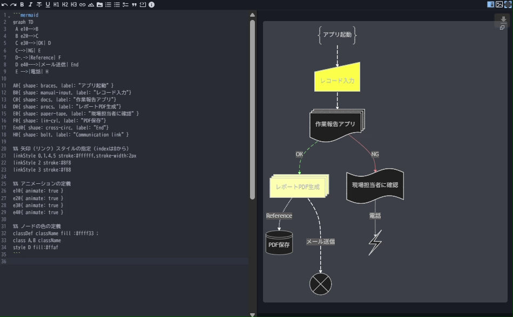Click the 'e1@{ animate: true }' line
The height and width of the screenshot is (317, 513).
[x=38, y=191]
